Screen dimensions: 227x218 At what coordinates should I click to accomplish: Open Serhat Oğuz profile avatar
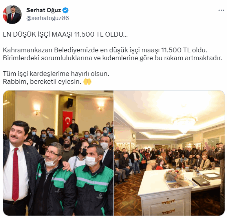(12, 14)
